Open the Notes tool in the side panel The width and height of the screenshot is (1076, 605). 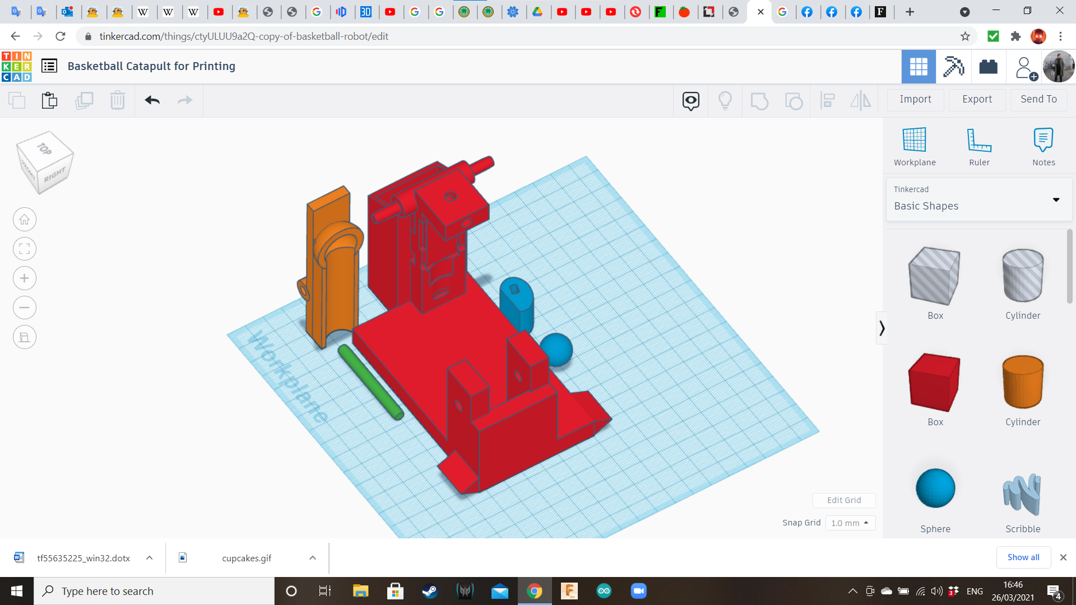pos(1043,146)
